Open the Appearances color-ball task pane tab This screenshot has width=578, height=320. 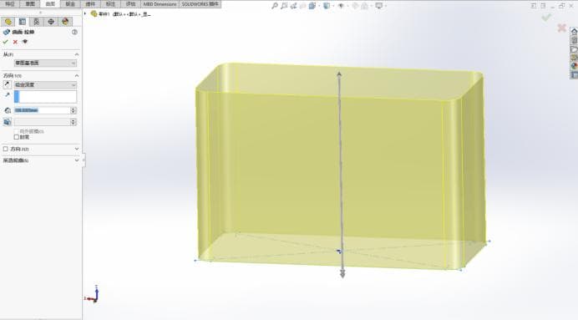(x=574, y=66)
